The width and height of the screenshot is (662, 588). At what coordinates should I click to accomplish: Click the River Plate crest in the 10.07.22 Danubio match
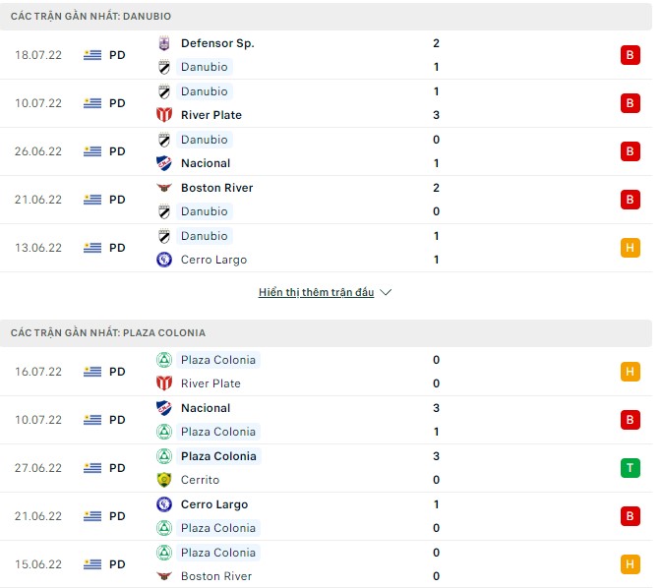tap(164, 115)
